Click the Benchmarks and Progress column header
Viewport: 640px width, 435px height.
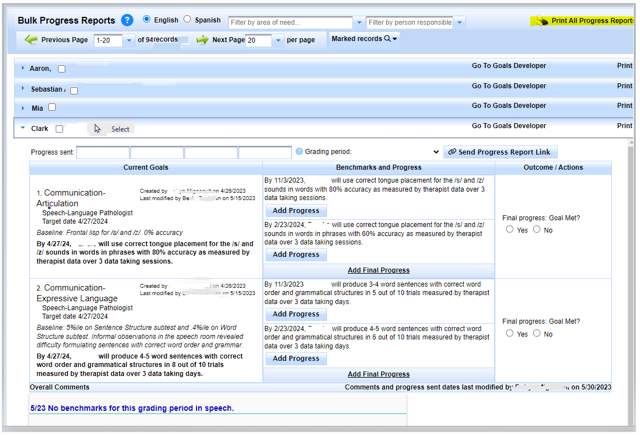click(x=378, y=167)
